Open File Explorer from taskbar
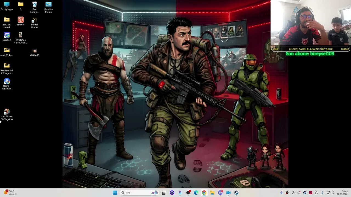Screen dimensions: 351x197 (212, 193)
